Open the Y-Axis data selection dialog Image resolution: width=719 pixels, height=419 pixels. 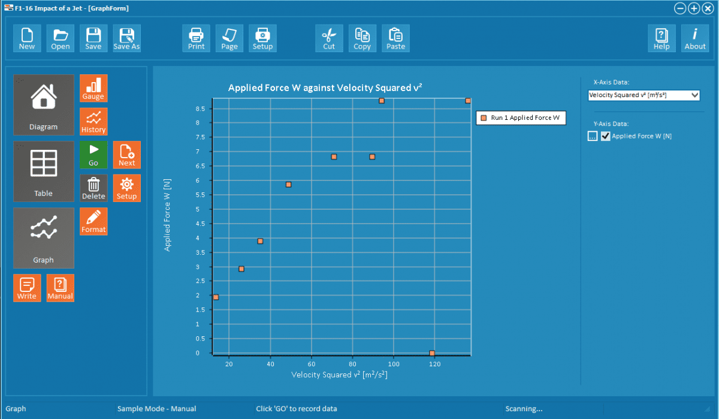pyautogui.click(x=592, y=136)
